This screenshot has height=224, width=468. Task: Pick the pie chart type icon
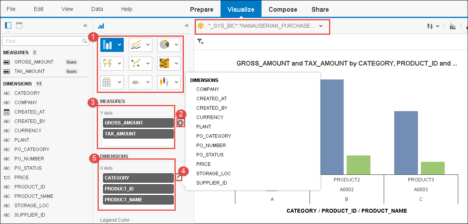164,45
